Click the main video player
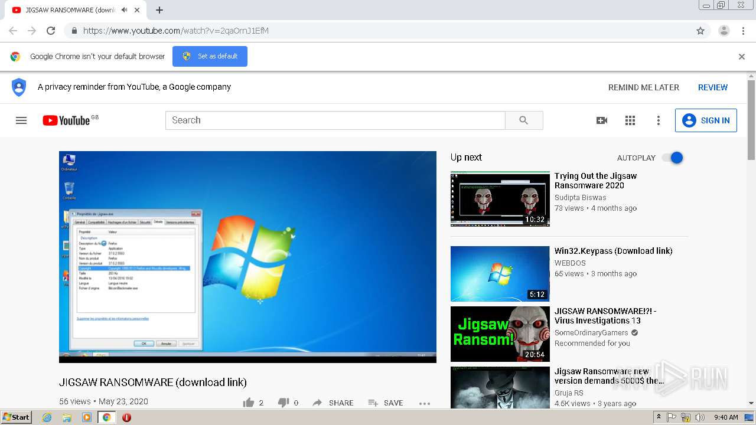756x425 pixels. tap(247, 257)
